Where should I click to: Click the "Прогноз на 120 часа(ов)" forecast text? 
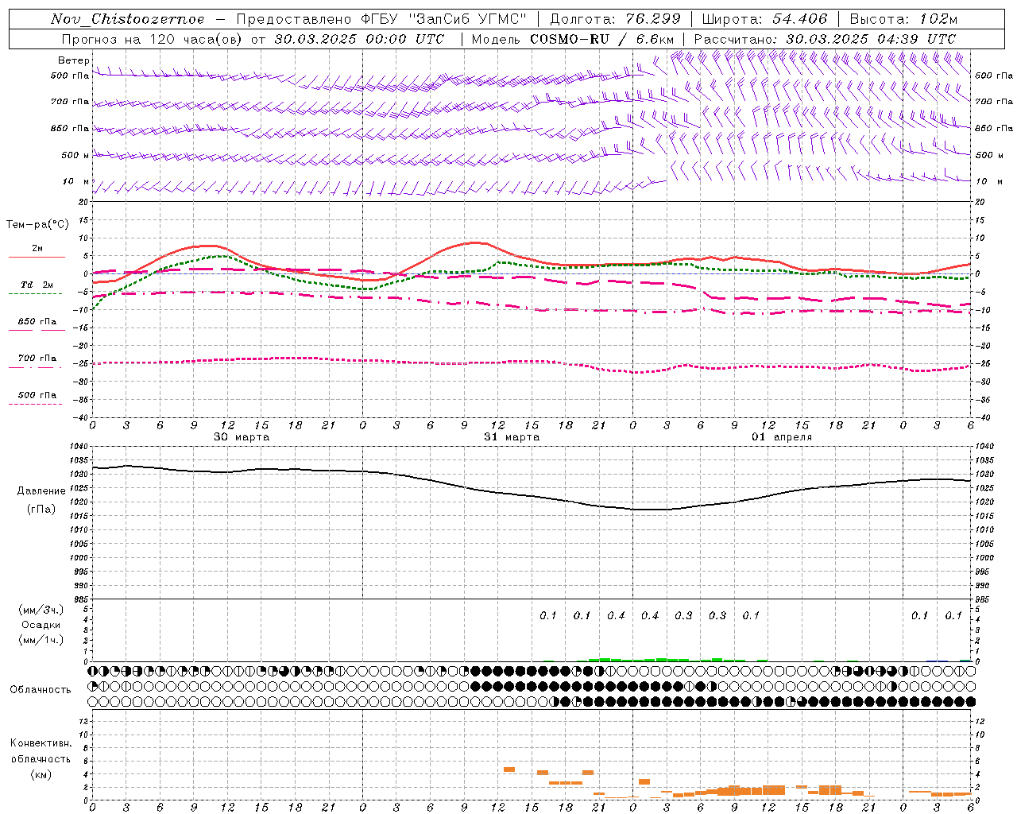(152, 39)
